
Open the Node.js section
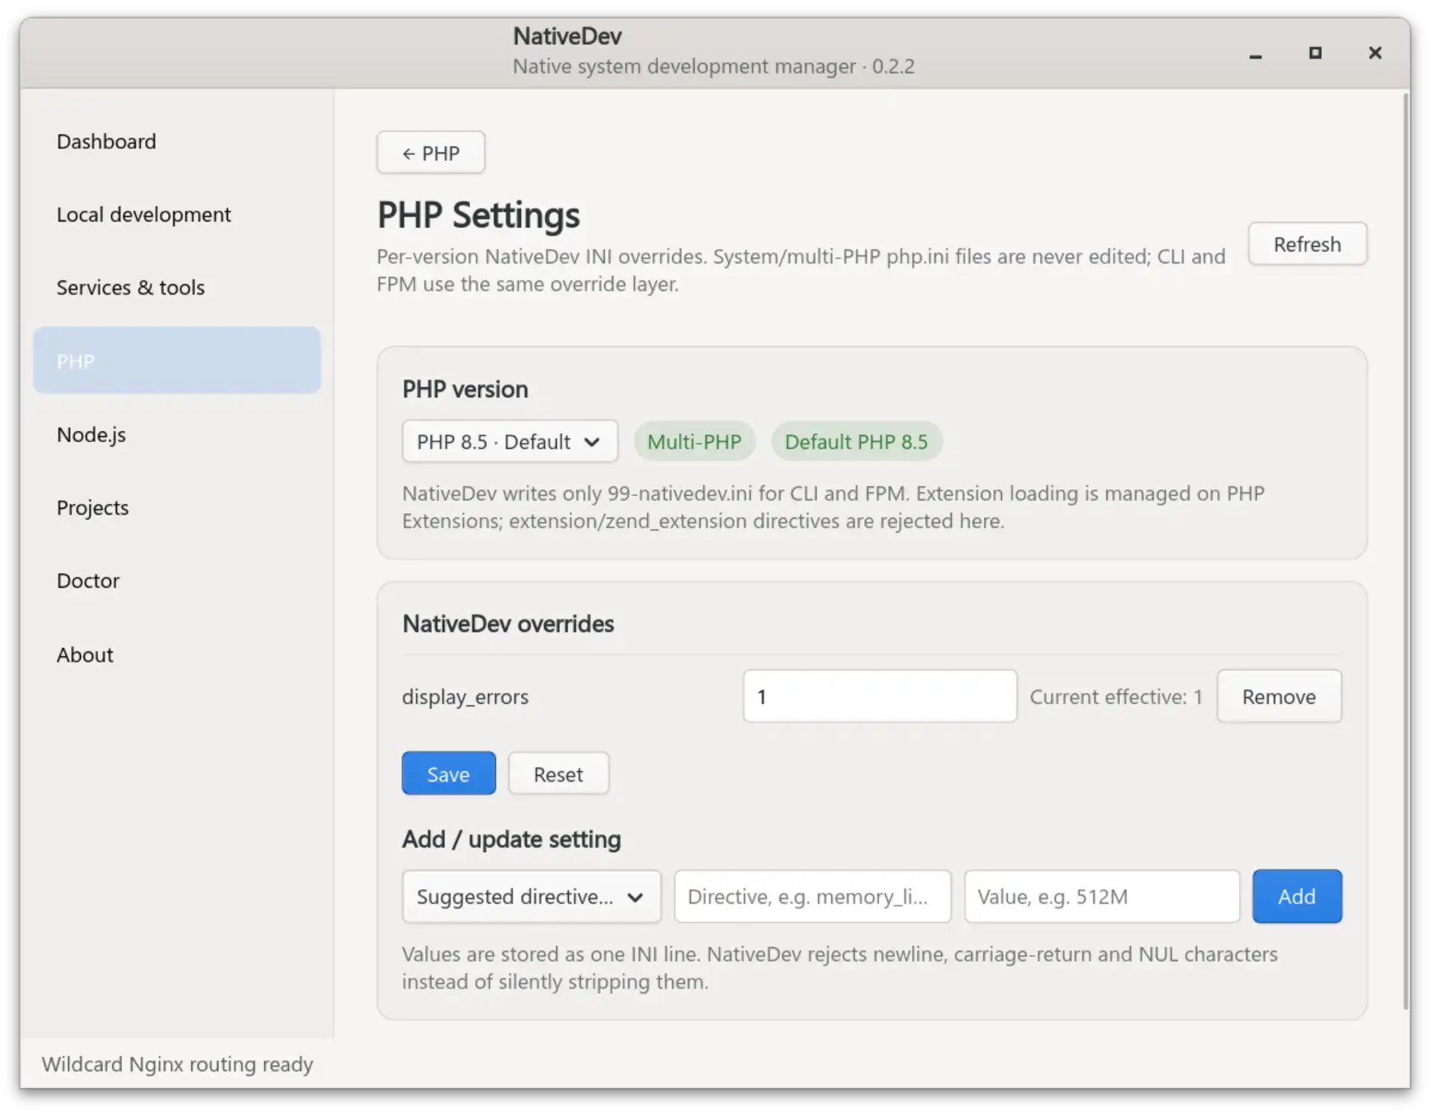tap(176, 434)
